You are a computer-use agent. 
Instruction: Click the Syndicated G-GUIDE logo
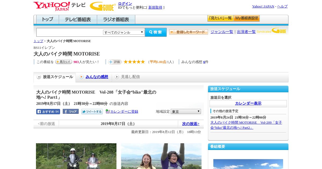tap(272, 31)
